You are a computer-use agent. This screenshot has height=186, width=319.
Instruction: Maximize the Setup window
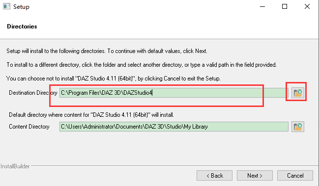click(285, 6)
